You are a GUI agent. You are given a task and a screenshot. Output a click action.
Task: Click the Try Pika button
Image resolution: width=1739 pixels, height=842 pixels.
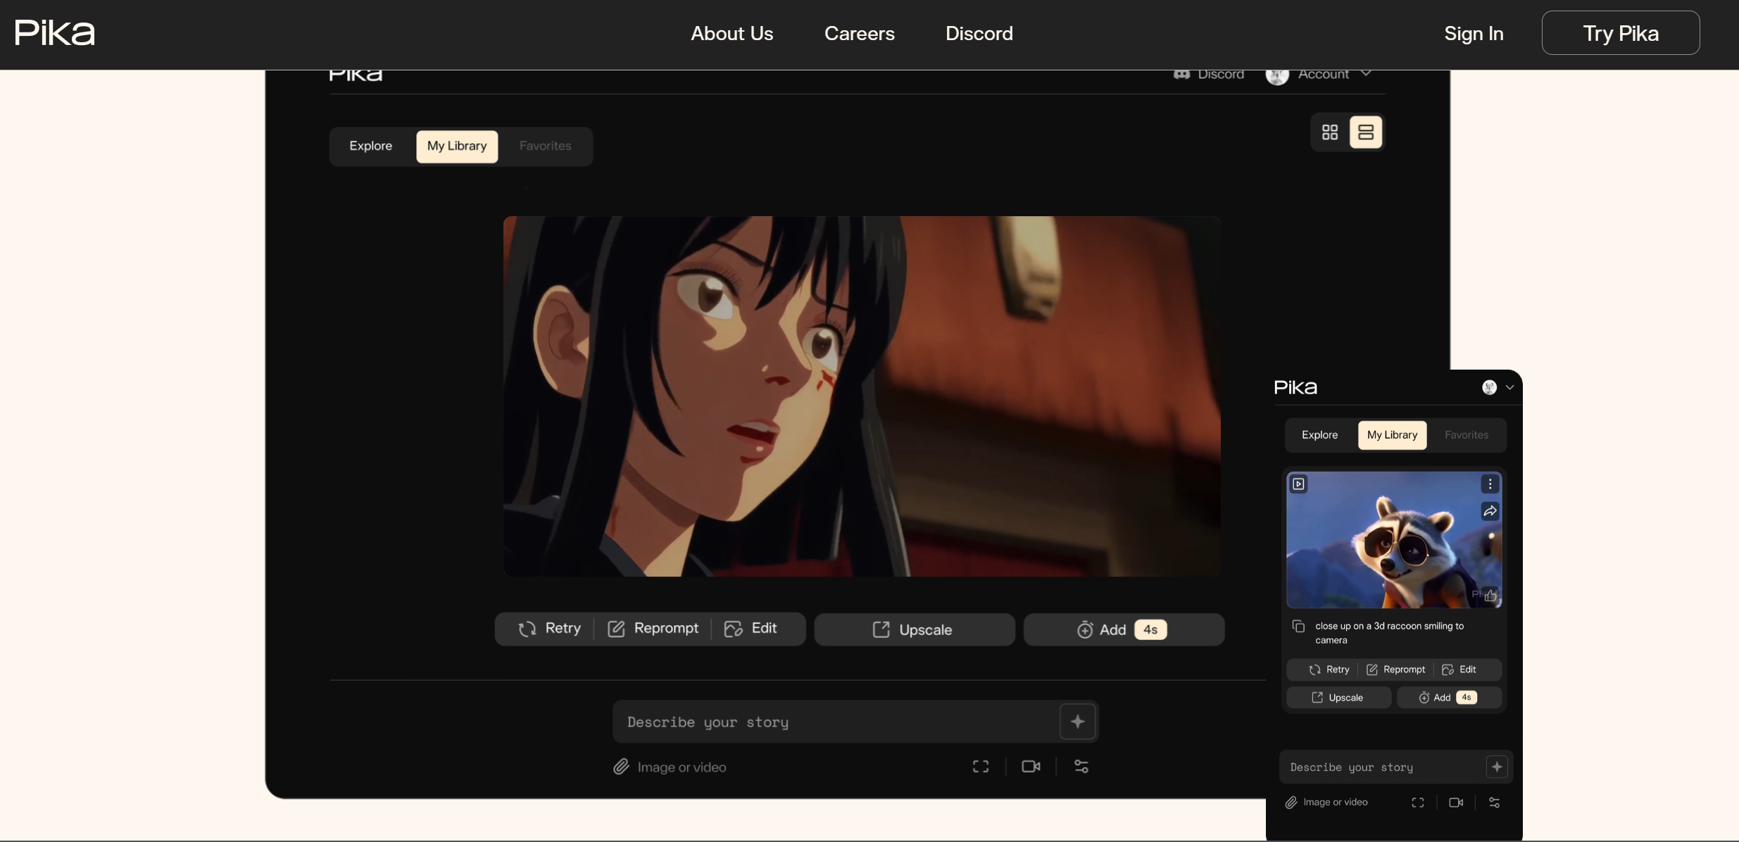click(x=1620, y=33)
